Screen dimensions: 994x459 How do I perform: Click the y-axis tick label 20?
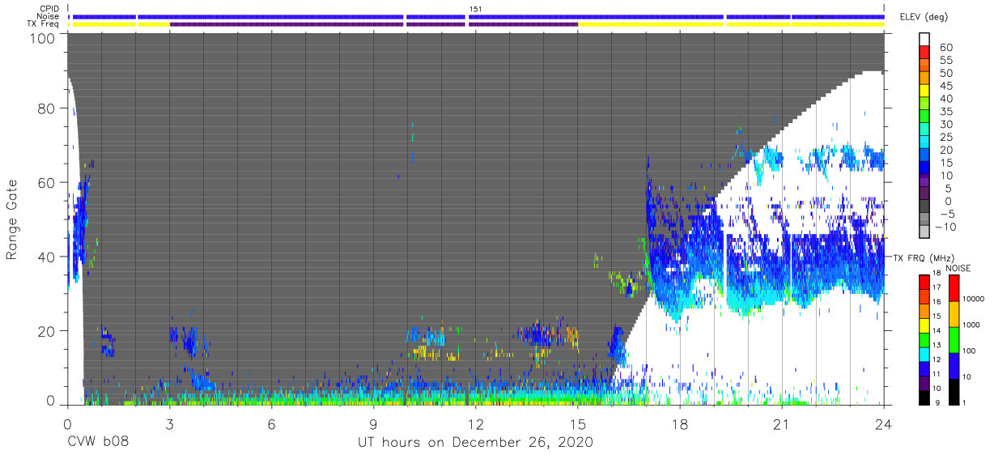pyautogui.click(x=47, y=330)
